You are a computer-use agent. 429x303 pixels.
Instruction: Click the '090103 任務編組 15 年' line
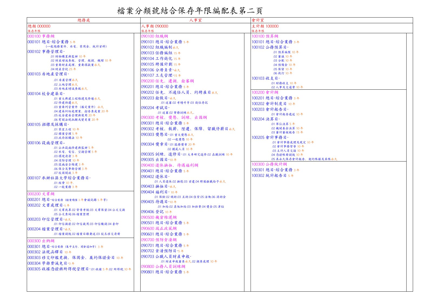pyautogui.click(x=161, y=53)
